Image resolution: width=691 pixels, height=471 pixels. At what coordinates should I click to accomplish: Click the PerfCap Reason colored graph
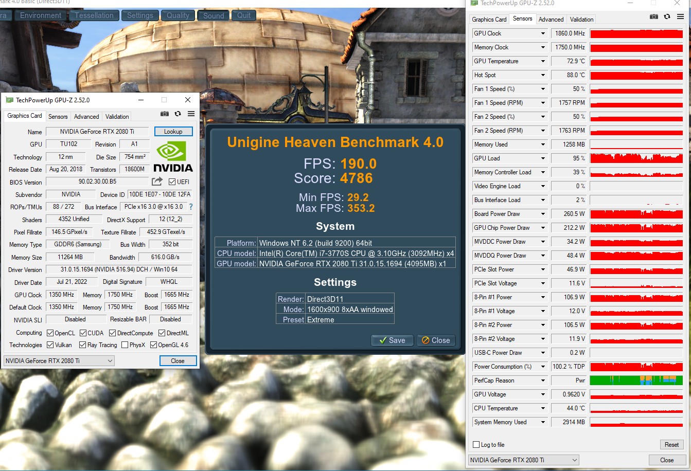click(636, 381)
